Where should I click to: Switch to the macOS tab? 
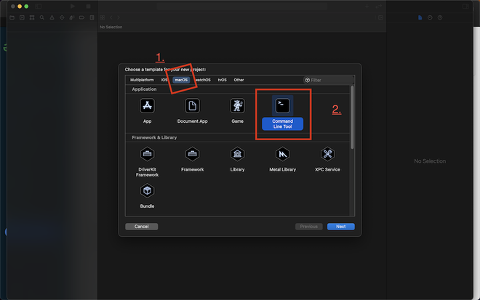[181, 80]
